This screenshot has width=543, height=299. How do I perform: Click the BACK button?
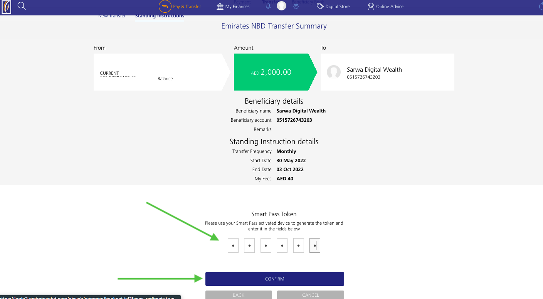(x=238, y=294)
